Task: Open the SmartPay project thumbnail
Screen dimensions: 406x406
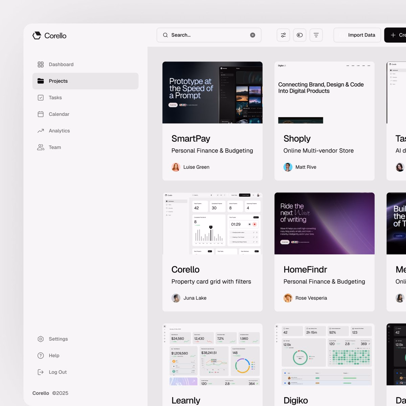Action: (212, 92)
